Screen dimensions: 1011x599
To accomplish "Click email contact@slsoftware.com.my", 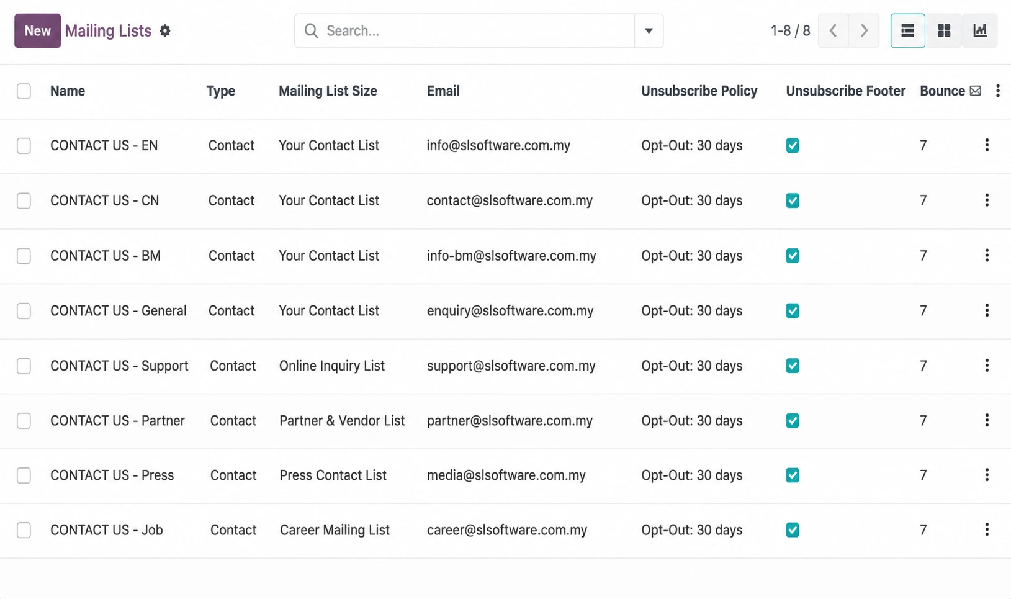I will coord(510,200).
